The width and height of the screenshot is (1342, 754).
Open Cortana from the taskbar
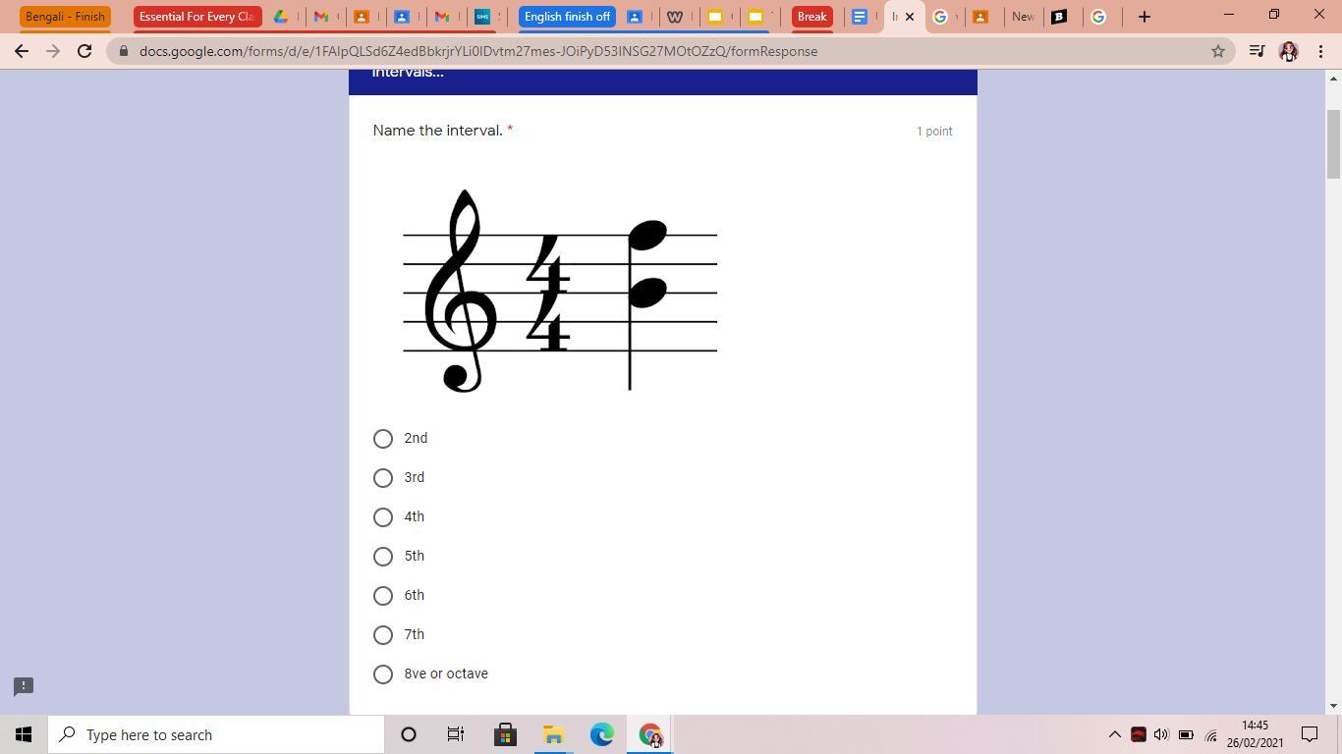tap(409, 734)
